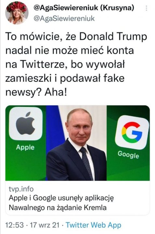Image resolution: width=155 pixels, height=234 pixels.
Task: Click the Twitter Web App source link
Action: (x=93, y=225)
